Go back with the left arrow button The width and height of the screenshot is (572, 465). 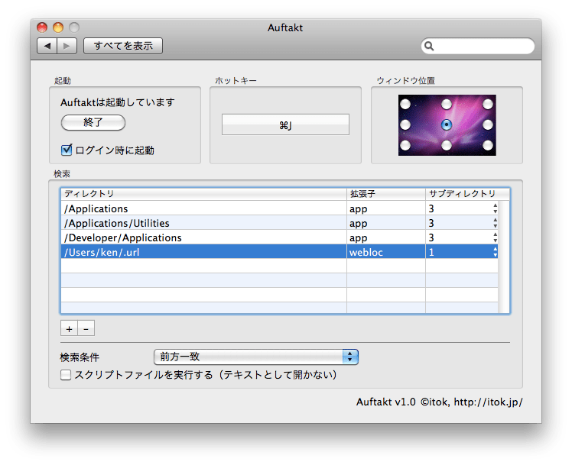[x=47, y=46]
